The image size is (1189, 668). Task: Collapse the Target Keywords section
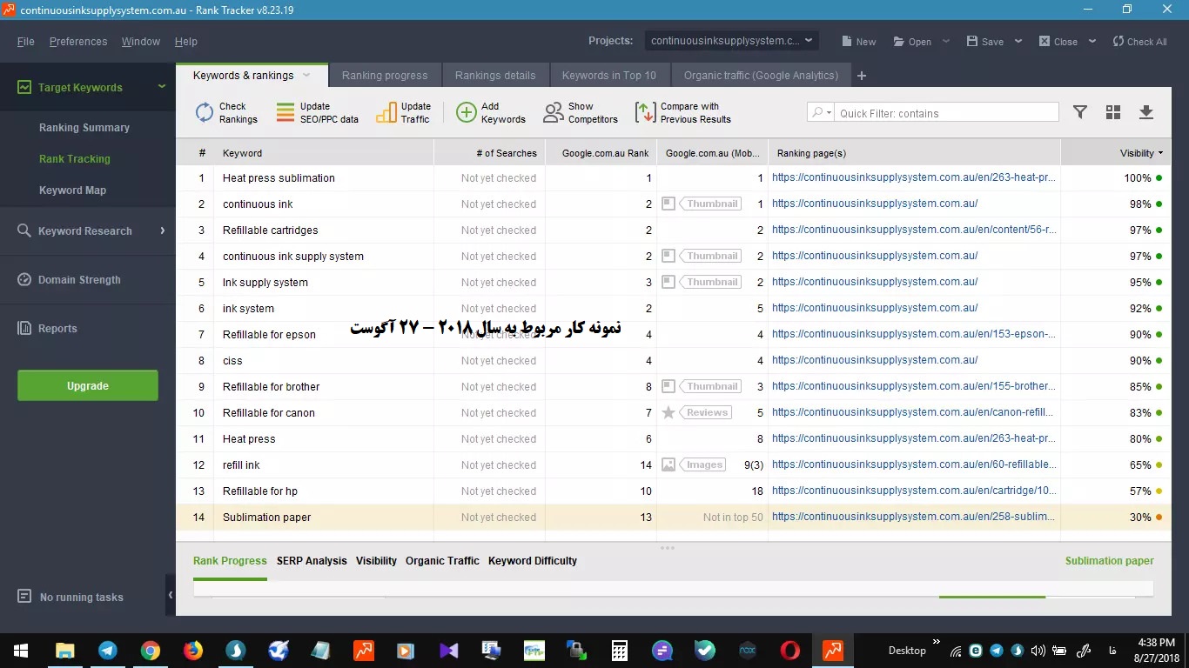[161, 87]
